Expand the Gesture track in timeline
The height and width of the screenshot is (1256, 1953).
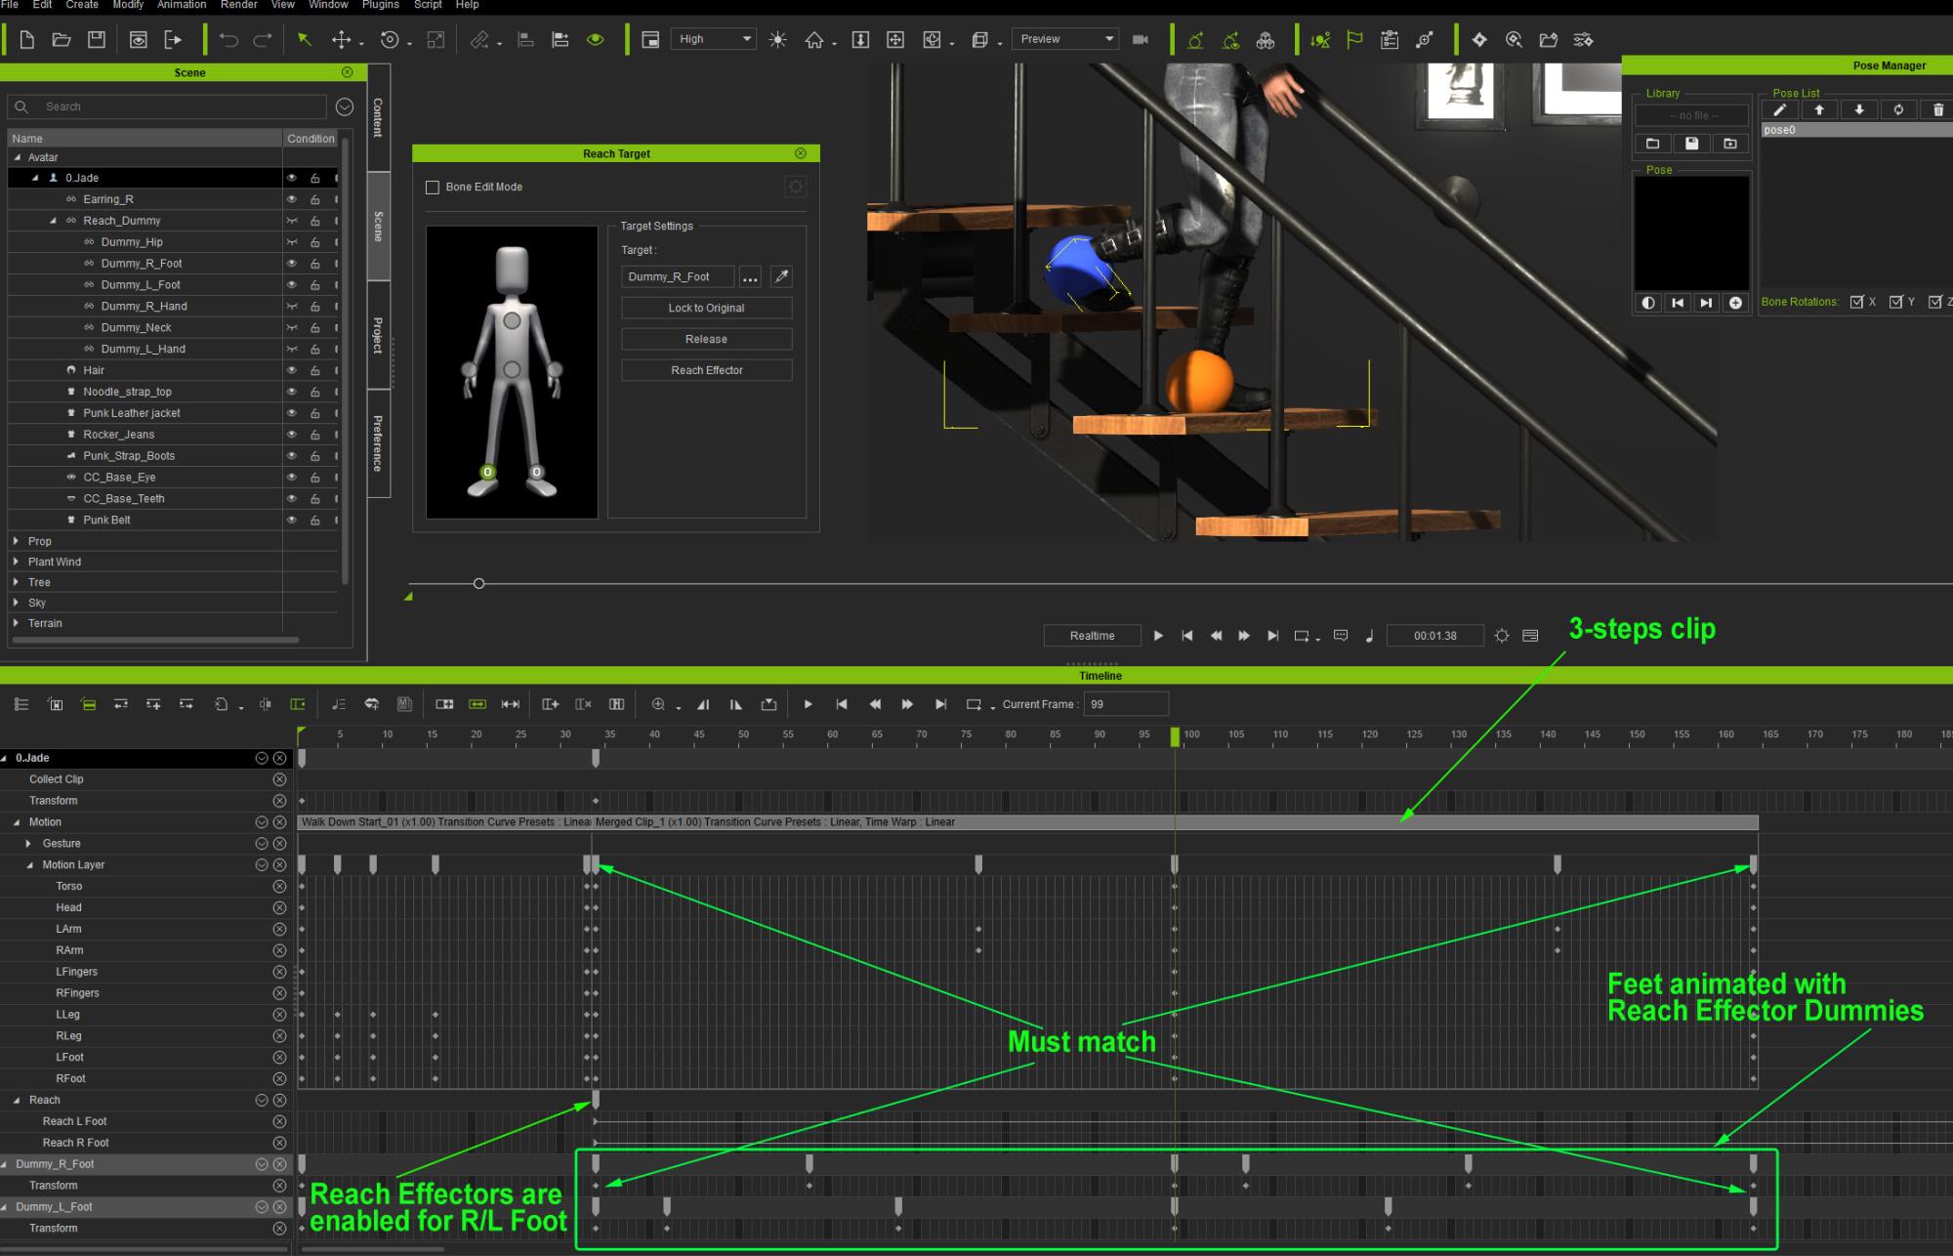coord(28,844)
